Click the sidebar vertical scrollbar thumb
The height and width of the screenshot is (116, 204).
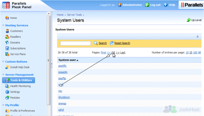point(49,60)
